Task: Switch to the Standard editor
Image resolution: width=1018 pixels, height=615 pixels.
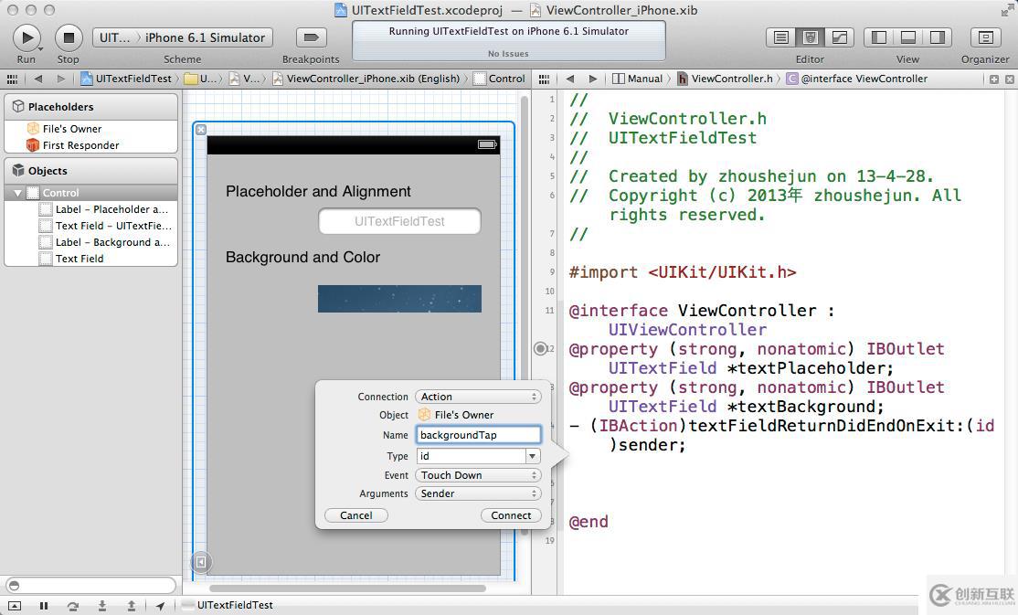Action: (780, 37)
